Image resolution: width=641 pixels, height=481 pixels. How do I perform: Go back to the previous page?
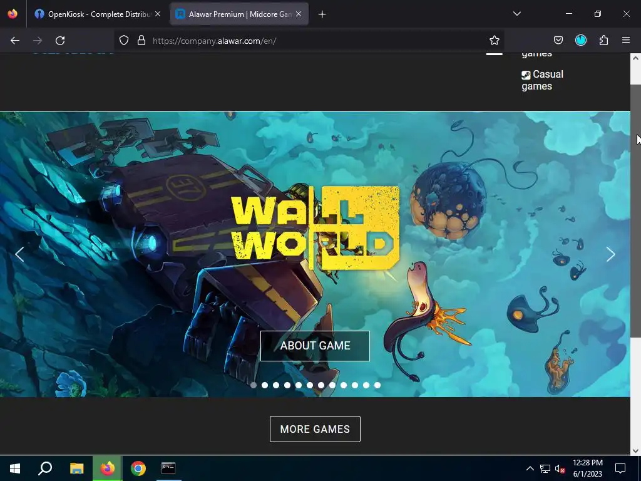coord(15,41)
